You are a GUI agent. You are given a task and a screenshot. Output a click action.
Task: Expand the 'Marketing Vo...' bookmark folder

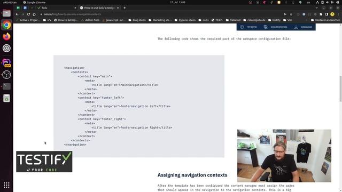(160, 20)
